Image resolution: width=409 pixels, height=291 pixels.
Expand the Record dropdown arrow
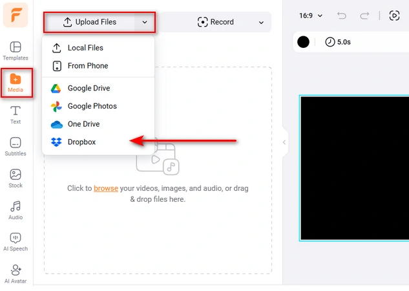[261, 23]
